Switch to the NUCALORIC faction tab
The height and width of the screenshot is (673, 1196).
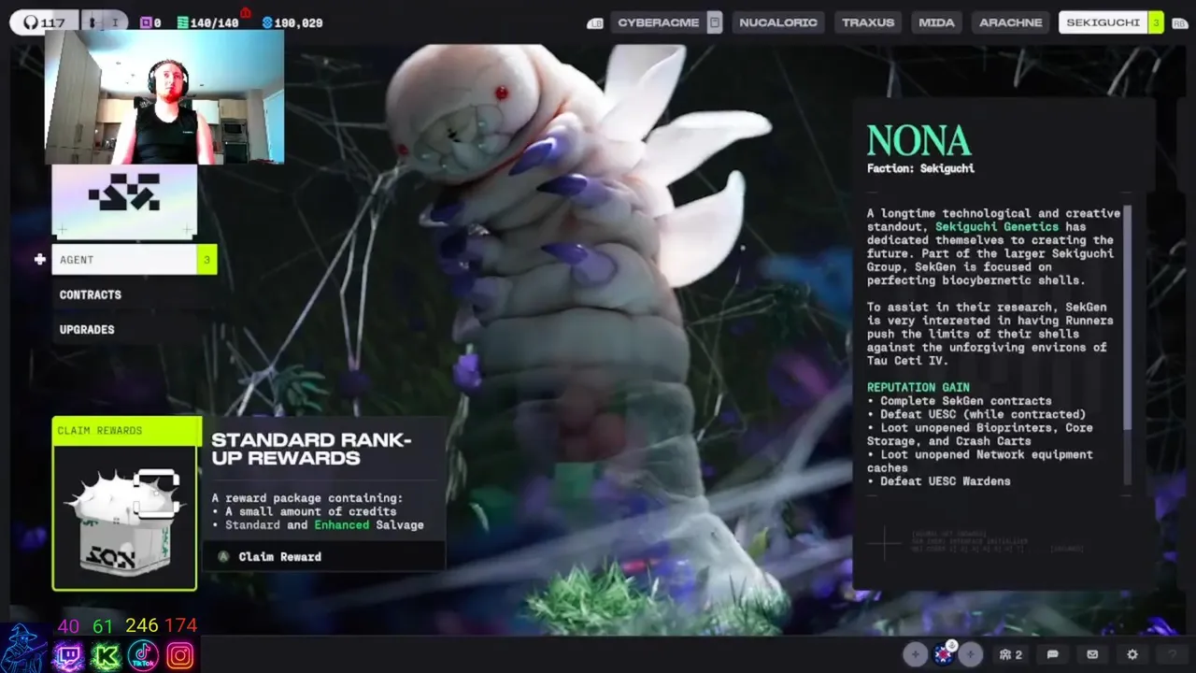coord(778,22)
